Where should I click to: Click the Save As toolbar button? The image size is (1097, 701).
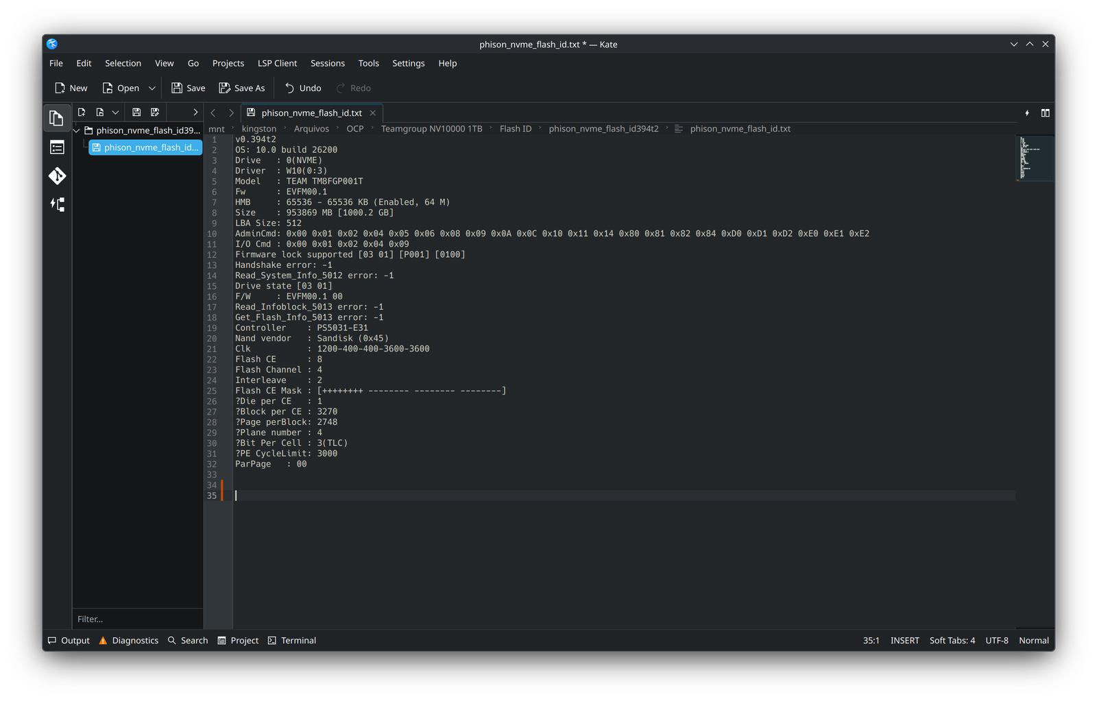[242, 88]
